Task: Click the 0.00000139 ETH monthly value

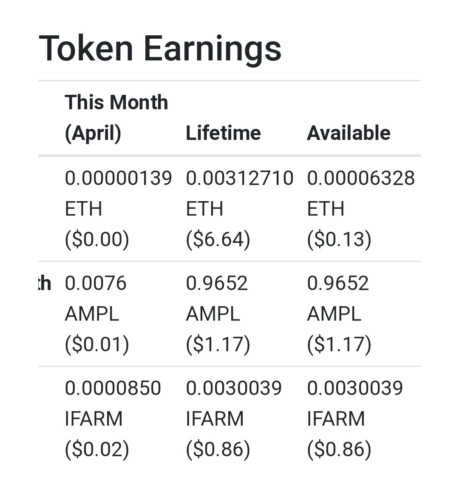Action: point(119,193)
